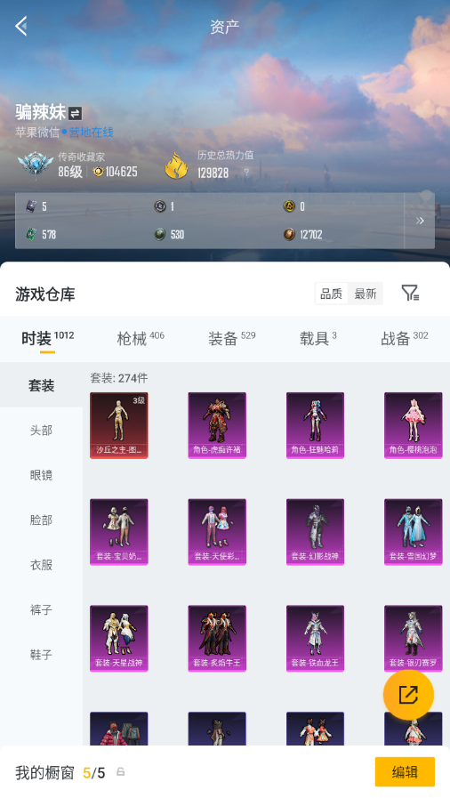
Task: Tap the account switch icon beside 骗辣妹
Action: pos(75,113)
